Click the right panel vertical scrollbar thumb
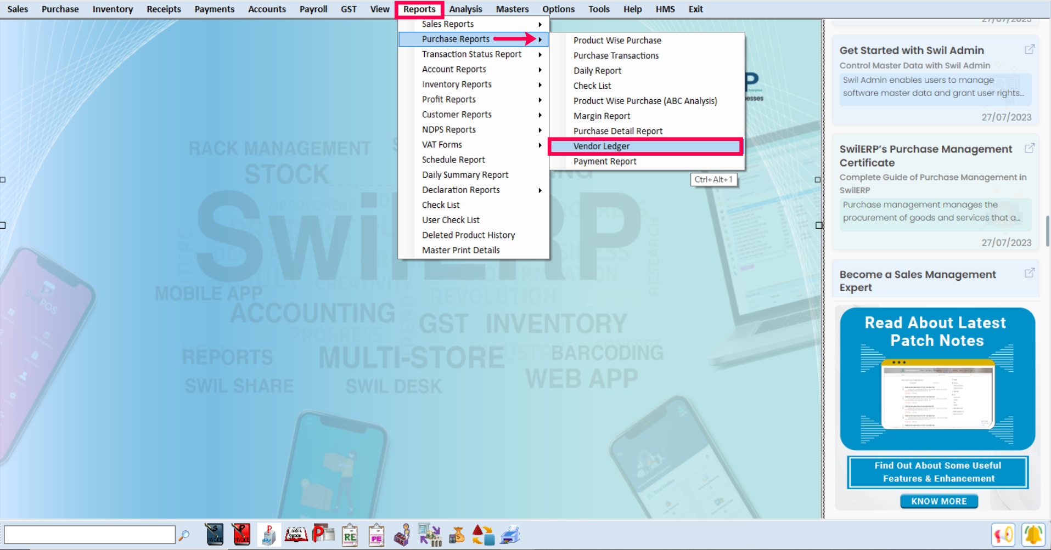Image resolution: width=1051 pixels, height=550 pixels. click(1047, 231)
